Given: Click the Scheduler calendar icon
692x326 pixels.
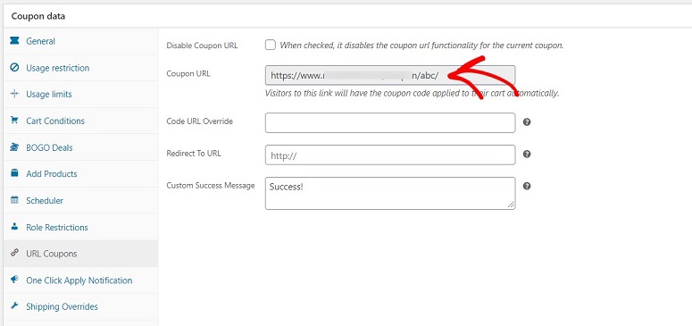Looking at the screenshot, I should tap(14, 200).
